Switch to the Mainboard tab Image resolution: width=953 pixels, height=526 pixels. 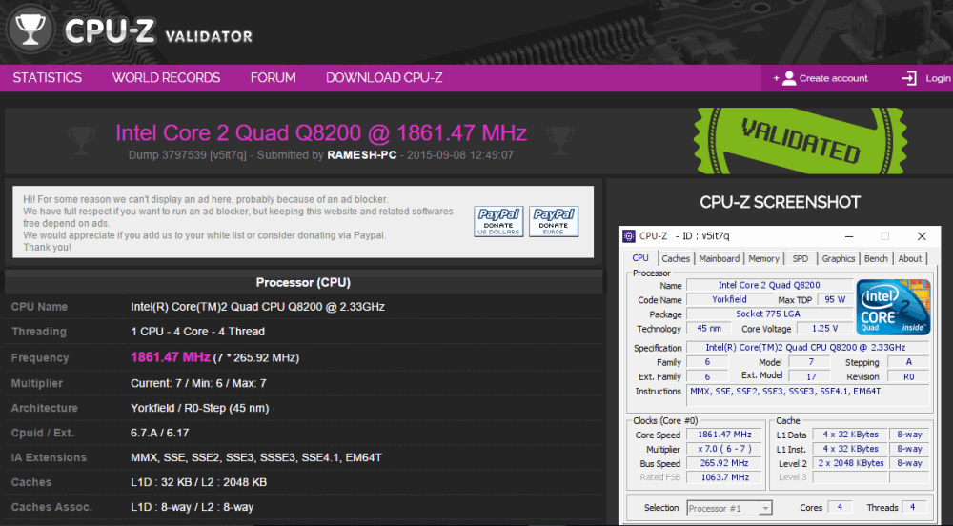pos(719,259)
